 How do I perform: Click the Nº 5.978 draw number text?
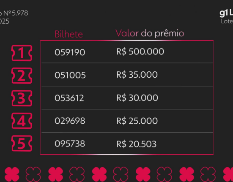(16, 13)
